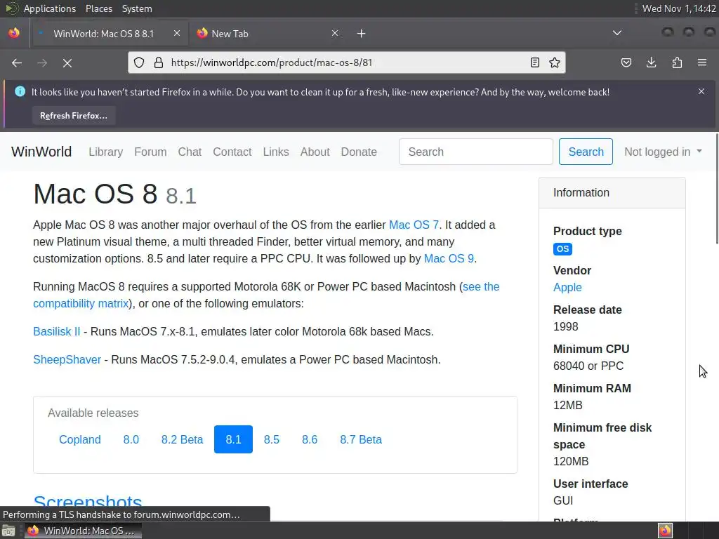This screenshot has height=539, width=719.
Task: Click Firefox tray icon in bottom panel
Action: (665, 531)
